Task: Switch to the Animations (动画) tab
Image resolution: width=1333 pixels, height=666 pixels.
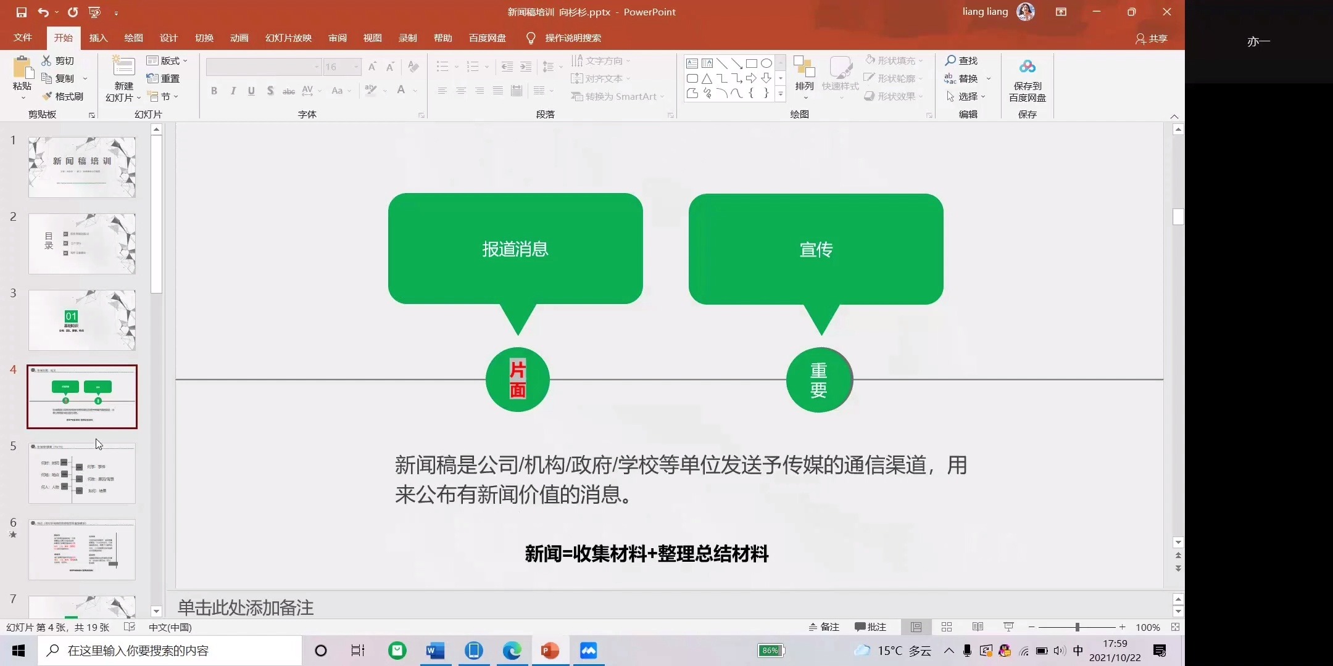Action: 239,38
